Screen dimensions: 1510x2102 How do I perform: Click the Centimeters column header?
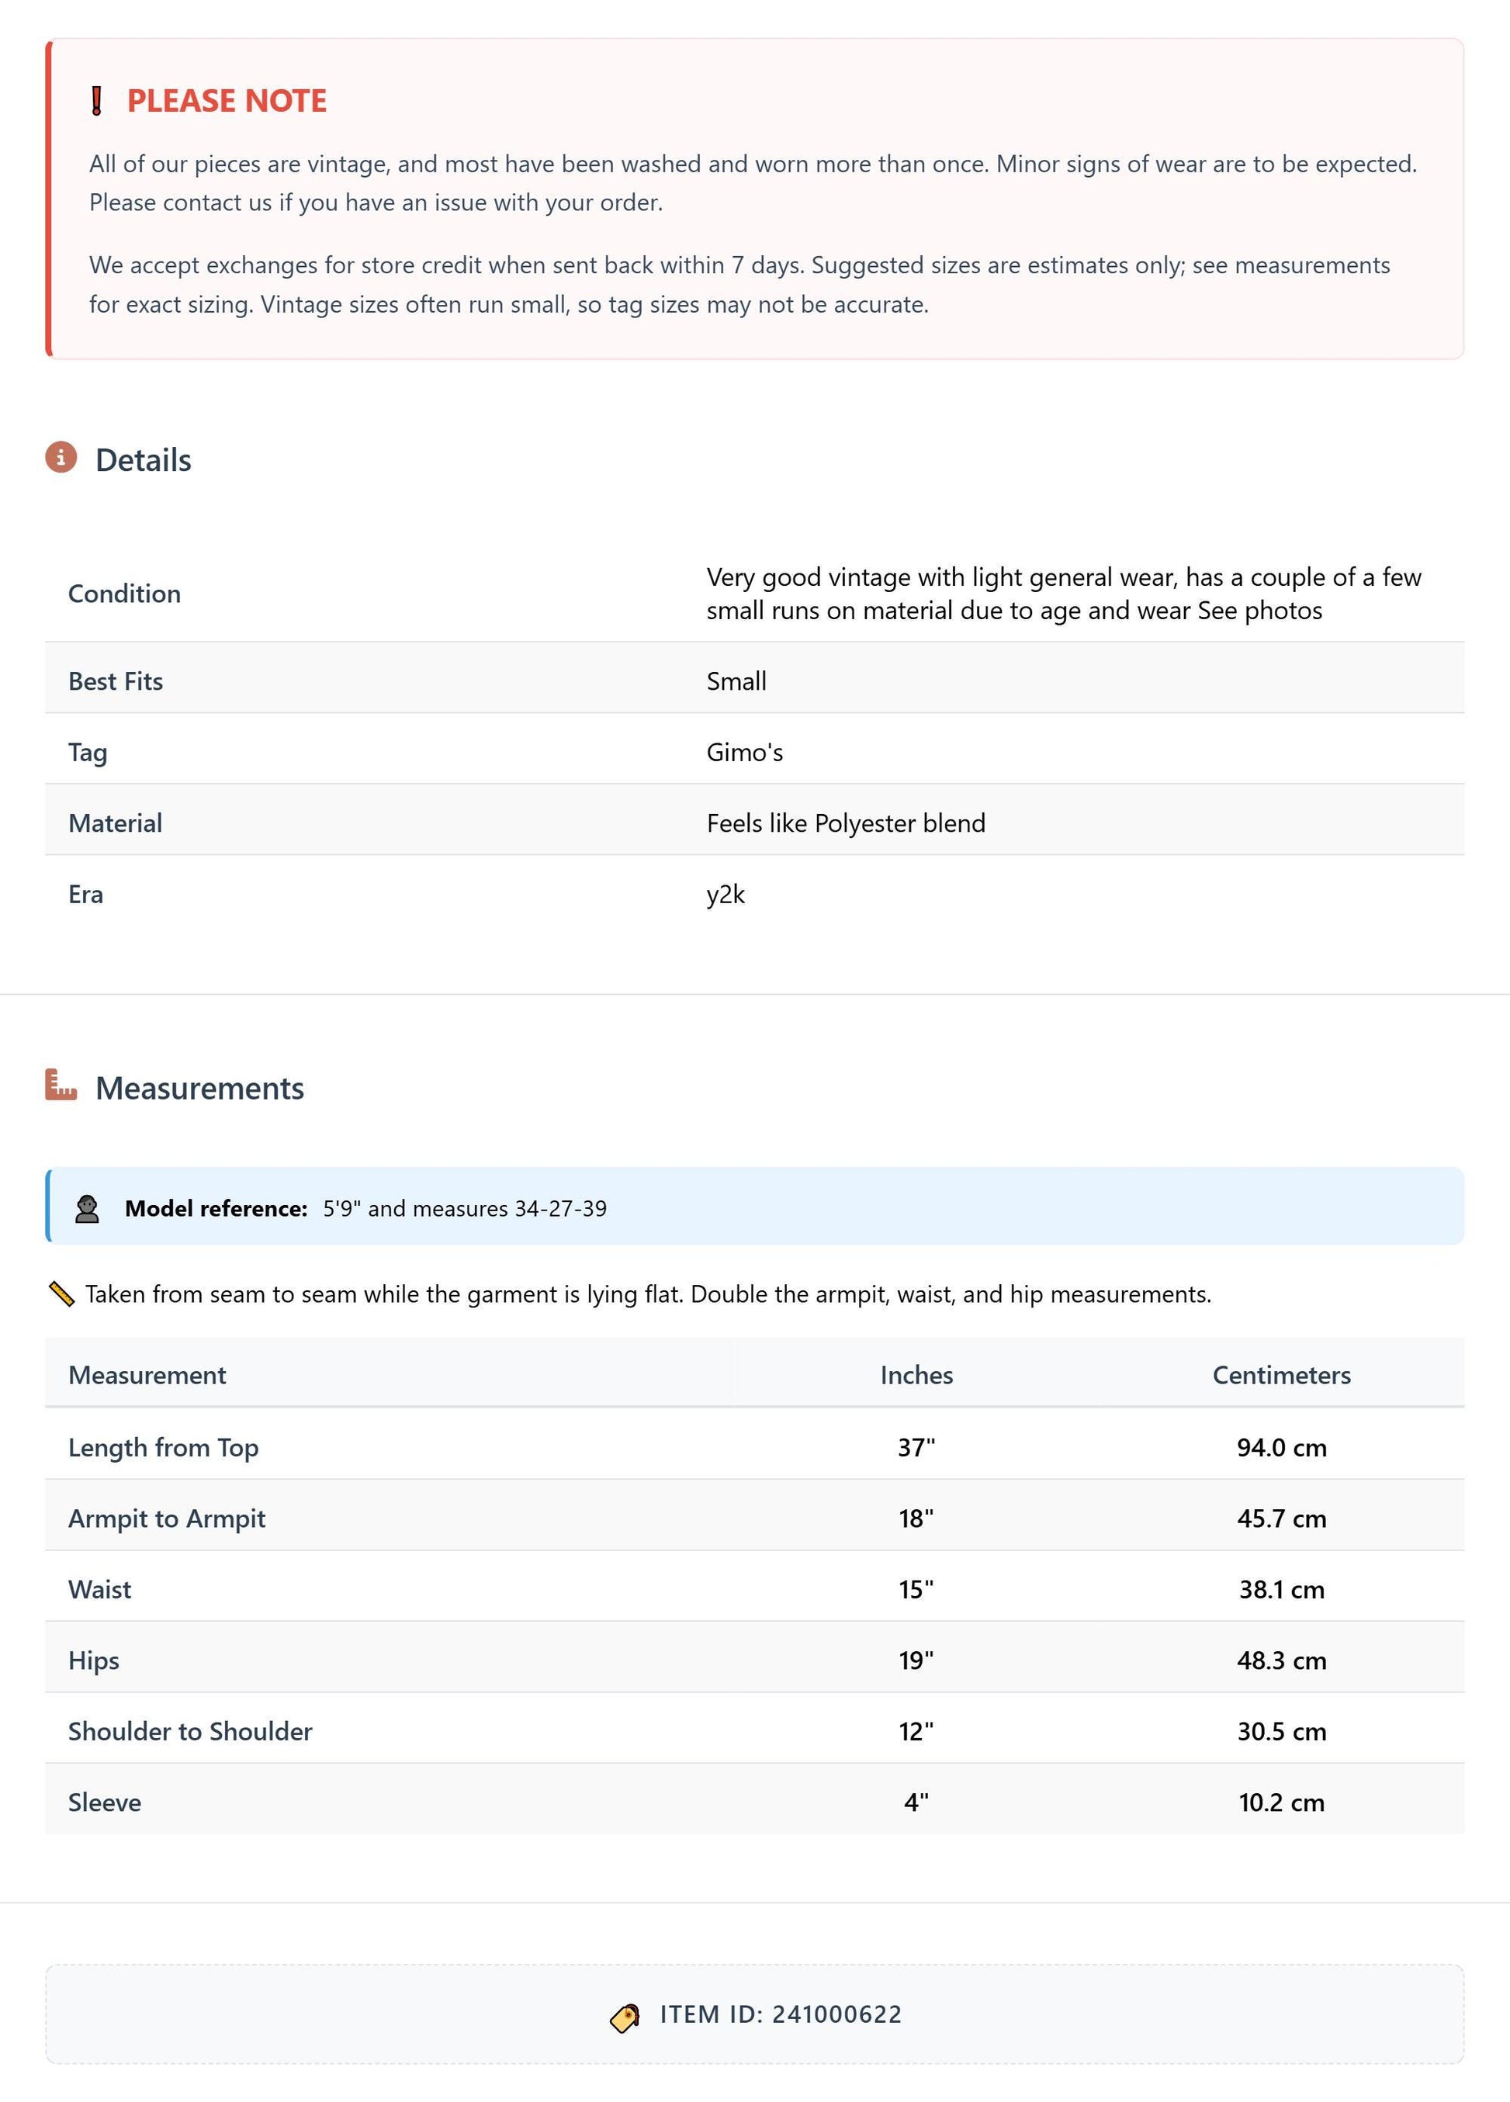coord(1282,1374)
